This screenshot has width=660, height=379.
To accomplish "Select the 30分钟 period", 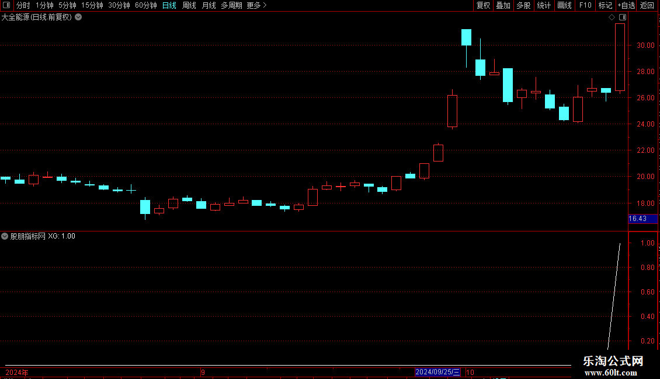I will (x=119, y=5).
